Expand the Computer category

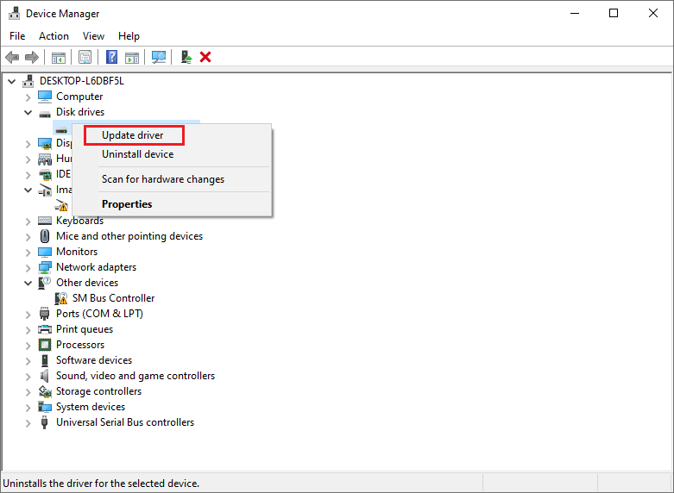tap(28, 97)
